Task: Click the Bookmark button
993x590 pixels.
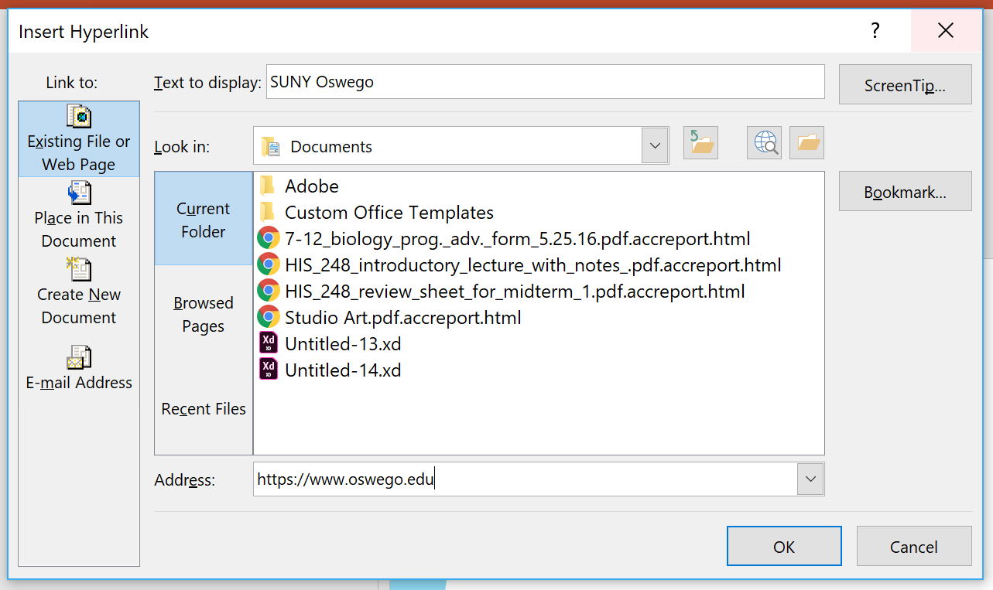Action: point(905,191)
